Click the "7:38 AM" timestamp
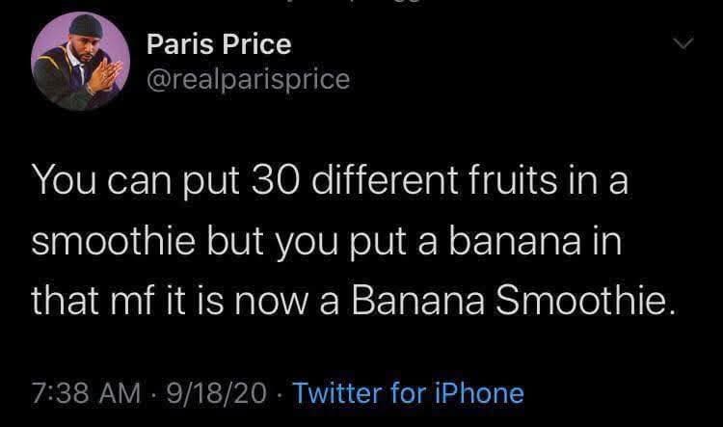This screenshot has height=427, width=723. tap(77, 393)
